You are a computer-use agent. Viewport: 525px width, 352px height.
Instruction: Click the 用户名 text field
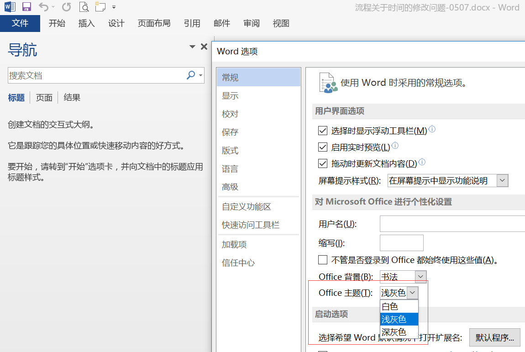[x=452, y=224]
